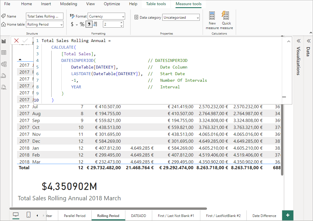Open the TMDL view icon
The image size is (313, 221).
tap(3, 87)
